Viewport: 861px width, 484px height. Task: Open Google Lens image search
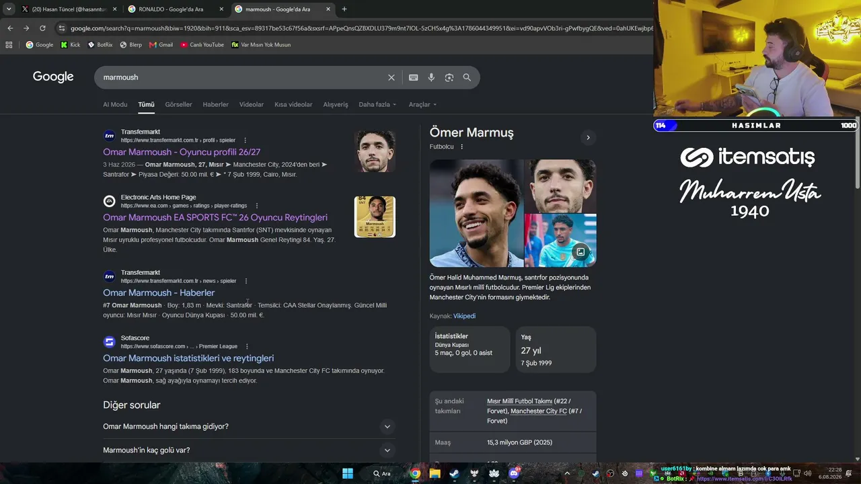(449, 77)
